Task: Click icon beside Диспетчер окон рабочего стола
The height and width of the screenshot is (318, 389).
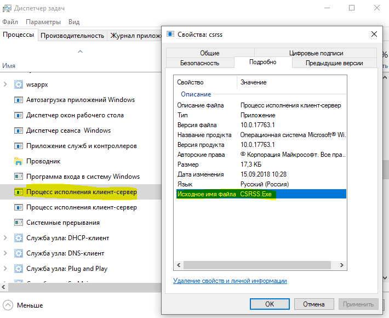Action: coord(19,115)
